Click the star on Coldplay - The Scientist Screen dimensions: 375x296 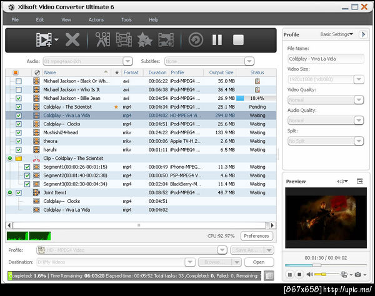(x=116, y=107)
